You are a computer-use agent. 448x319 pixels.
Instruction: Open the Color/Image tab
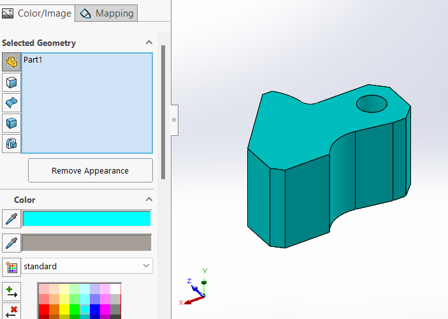[x=37, y=13]
